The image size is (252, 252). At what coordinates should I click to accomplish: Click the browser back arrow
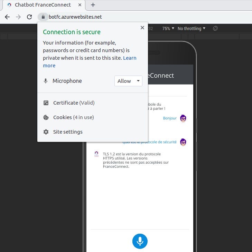point(7,17)
